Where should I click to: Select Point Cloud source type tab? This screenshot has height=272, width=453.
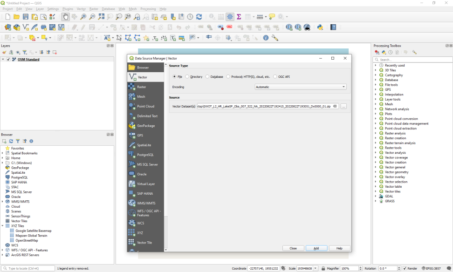145,106
